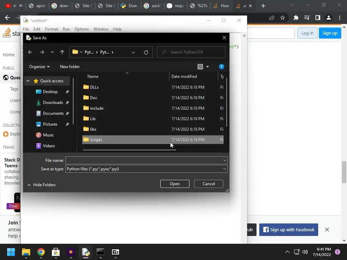Open Desktop in navigation pane
This screenshot has height=260, width=347.
(50, 92)
